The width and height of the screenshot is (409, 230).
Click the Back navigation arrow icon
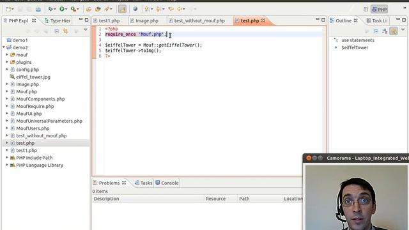pyautogui.click(x=180, y=9)
